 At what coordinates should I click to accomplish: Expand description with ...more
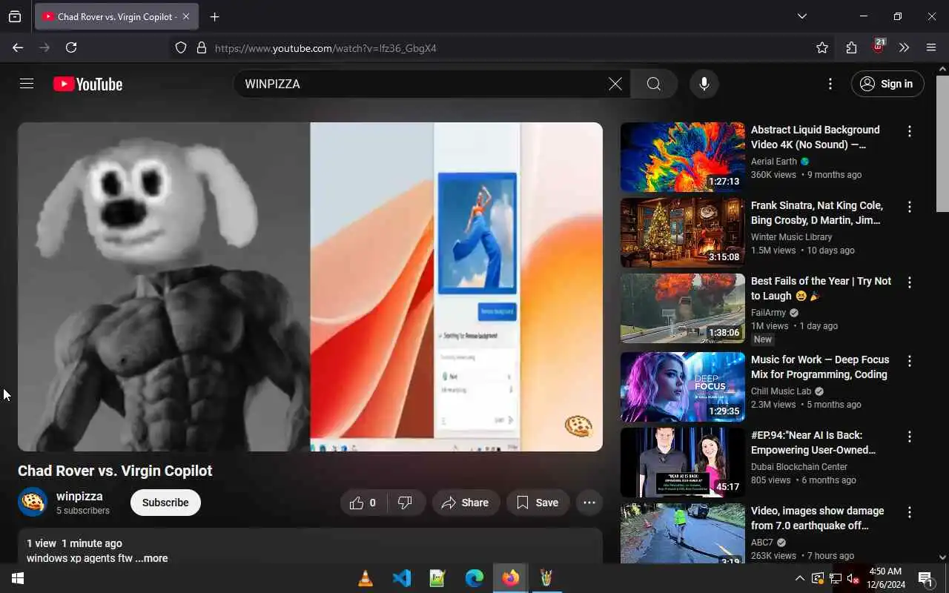[x=151, y=558]
